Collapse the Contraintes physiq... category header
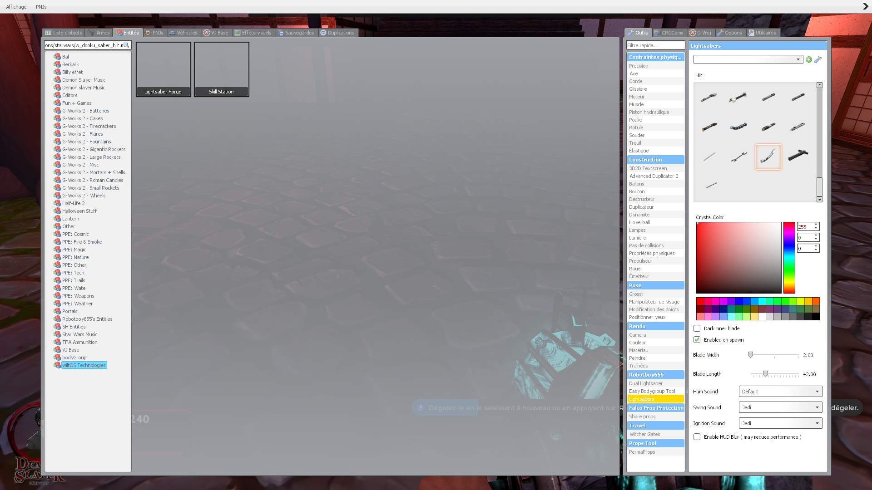This screenshot has height=490, width=872. [655, 57]
